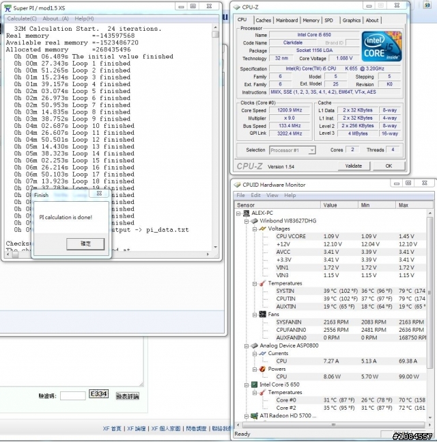Click the Voltages lightning icon

point(262,229)
